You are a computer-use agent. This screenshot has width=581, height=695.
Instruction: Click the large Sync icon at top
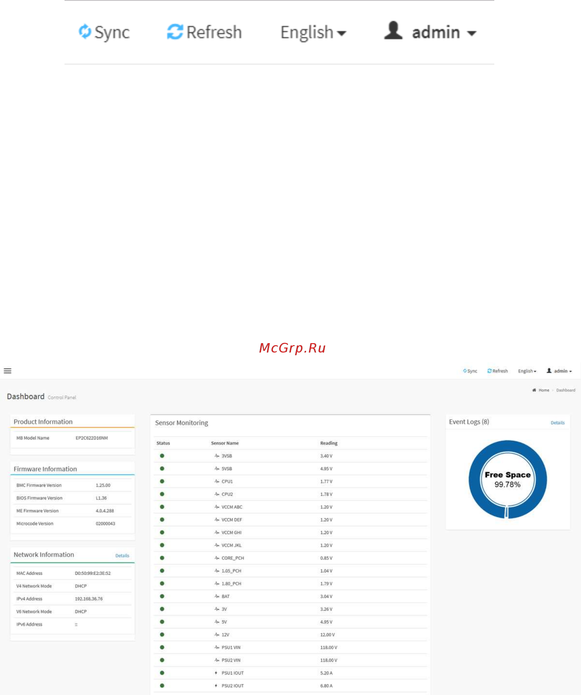[x=85, y=32]
